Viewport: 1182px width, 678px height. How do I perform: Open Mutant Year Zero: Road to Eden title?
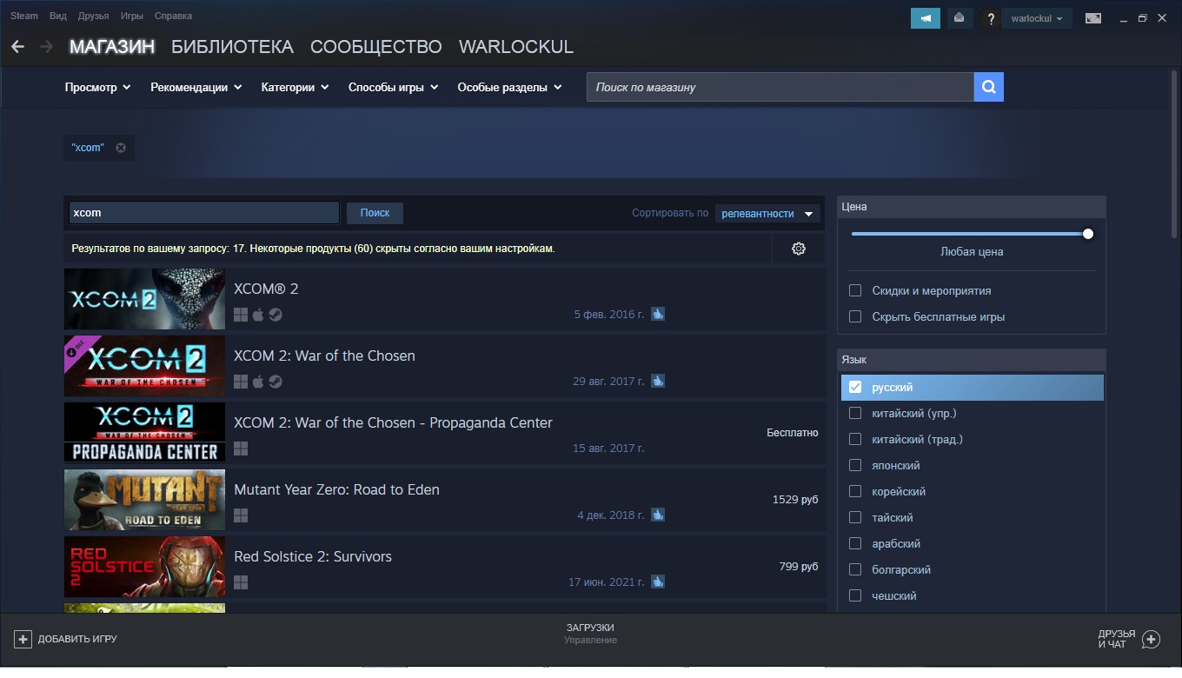336,489
